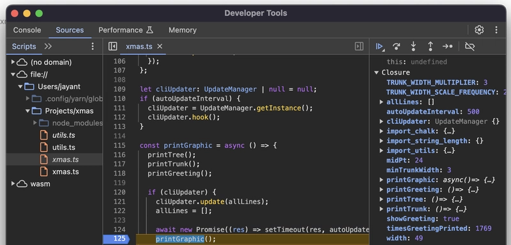
Task: Click the node_modules folder icon
Action: (43, 123)
